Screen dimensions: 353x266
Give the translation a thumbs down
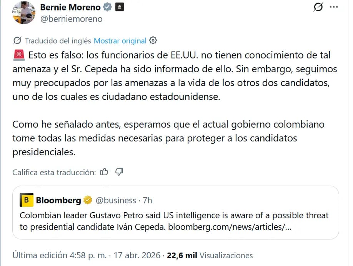click(x=119, y=172)
